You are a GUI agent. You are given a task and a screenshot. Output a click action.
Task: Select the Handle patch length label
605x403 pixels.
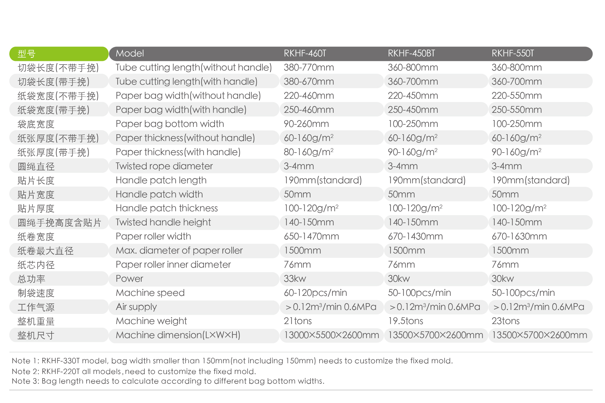pyautogui.click(x=161, y=180)
